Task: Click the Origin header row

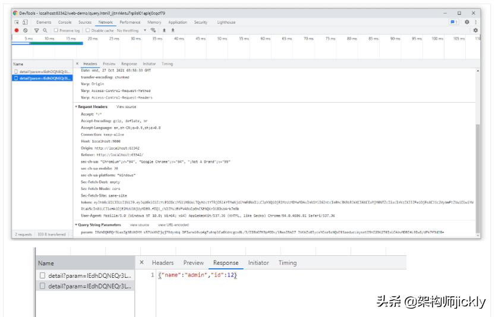Action: (x=110, y=148)
